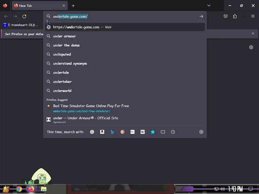Go back with back arrow
This screenshot has height=194, width=259.
point(6,16)
